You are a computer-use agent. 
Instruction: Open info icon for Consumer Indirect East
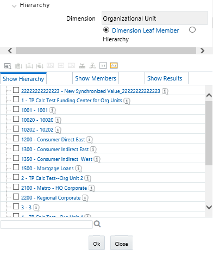pyautogui.click(x=93, y=150)
